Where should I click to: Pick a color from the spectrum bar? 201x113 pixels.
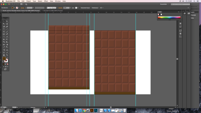pos(169,18)
